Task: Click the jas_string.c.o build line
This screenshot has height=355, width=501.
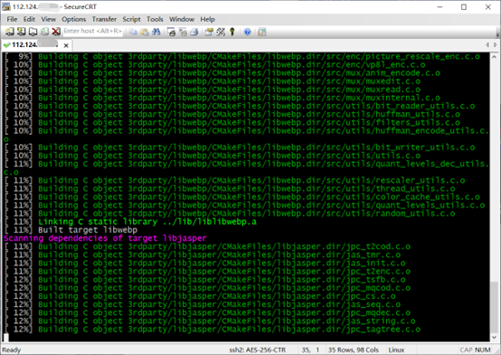Action: click(210, 321)
